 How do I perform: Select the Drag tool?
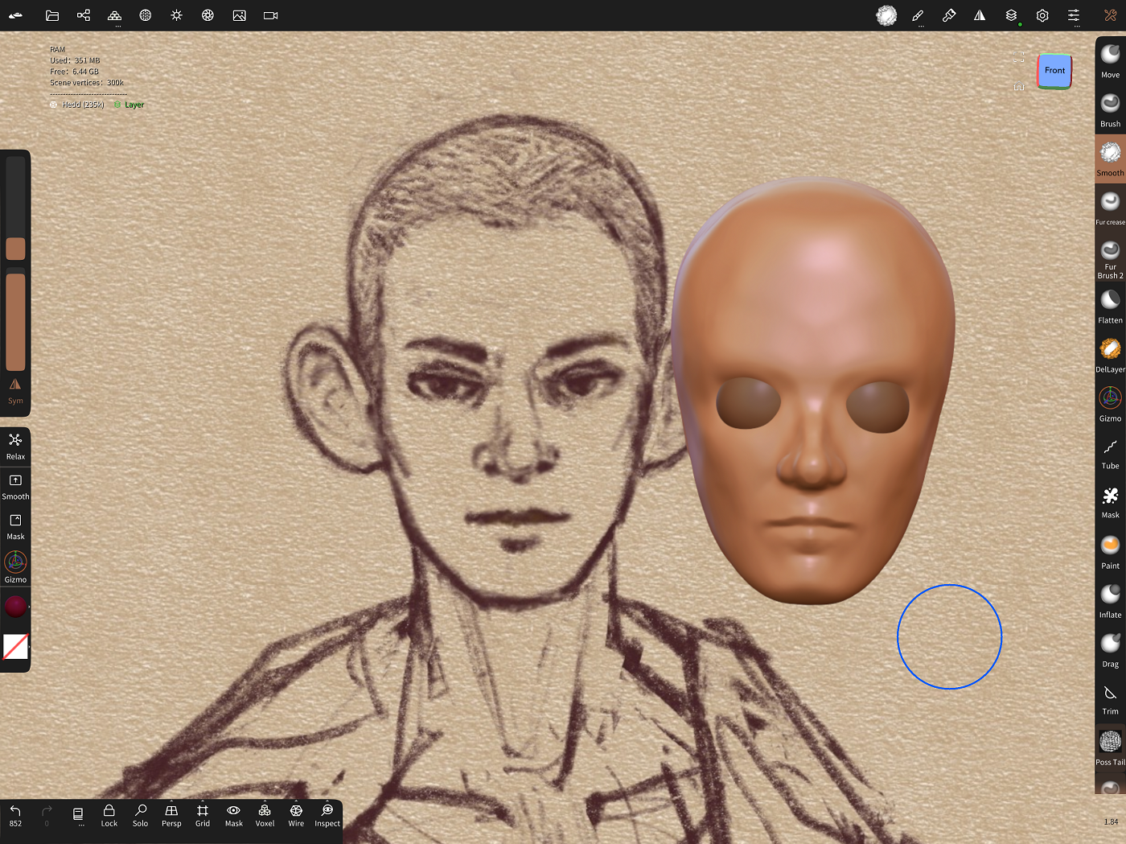coord(1110,650)
